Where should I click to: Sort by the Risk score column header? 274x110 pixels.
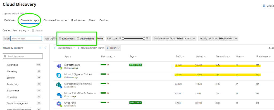click(108, 57)
